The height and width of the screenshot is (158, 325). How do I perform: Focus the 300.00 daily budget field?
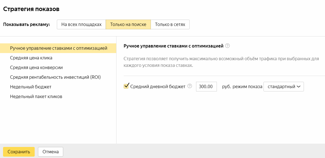206,86
